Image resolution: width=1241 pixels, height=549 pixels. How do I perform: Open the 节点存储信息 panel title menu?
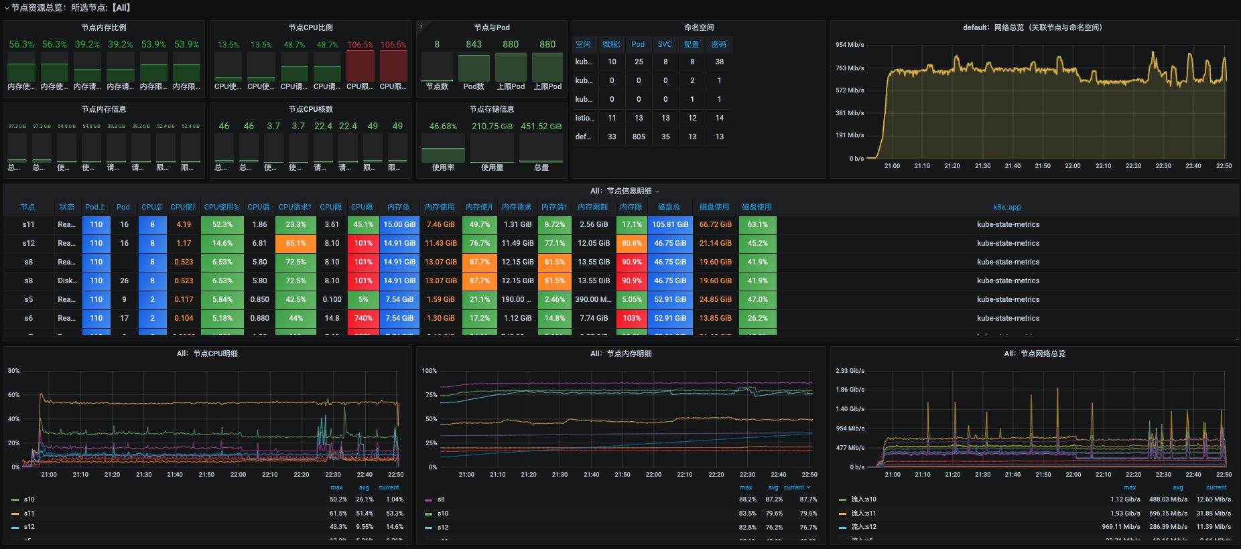(492, 109)
